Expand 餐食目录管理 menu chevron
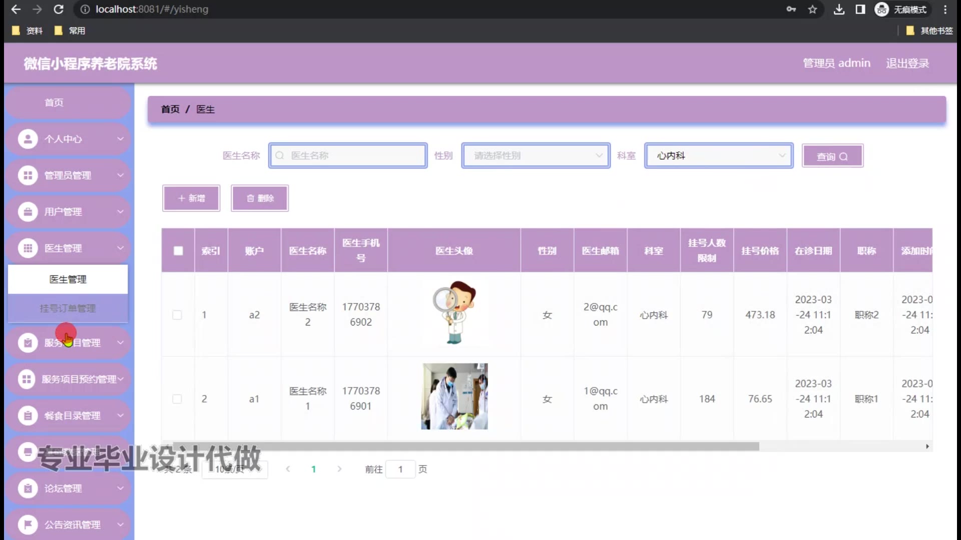 click(120, 415)
